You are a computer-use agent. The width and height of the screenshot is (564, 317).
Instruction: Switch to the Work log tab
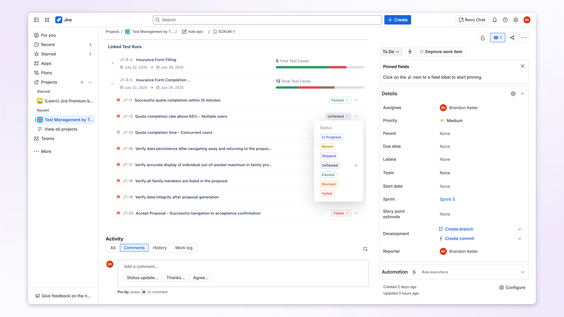184,248
